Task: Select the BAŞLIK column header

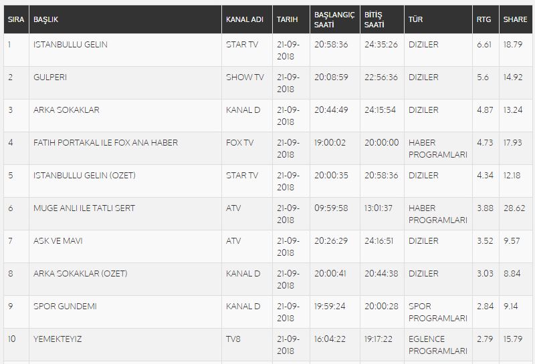Action: point(125,19)
